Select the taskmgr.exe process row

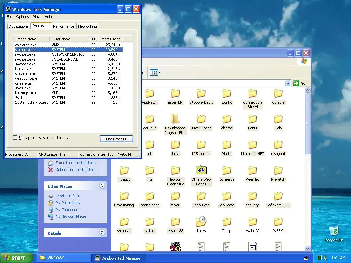pos(69,93)
